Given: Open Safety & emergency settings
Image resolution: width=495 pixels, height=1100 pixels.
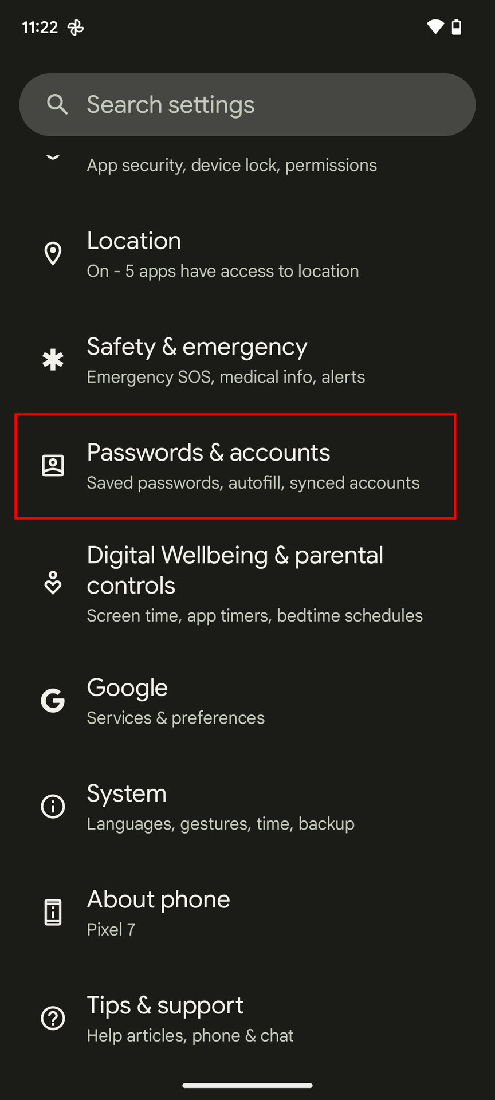Looking at the screenshot, I should (247, 360).
